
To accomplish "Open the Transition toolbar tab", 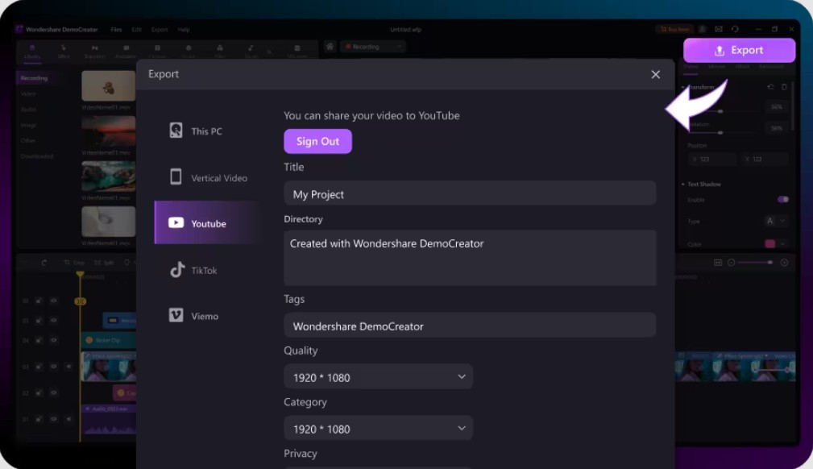I will coord(94,52).
